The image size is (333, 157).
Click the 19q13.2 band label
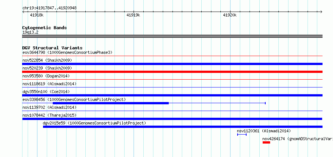pos(30,33)
